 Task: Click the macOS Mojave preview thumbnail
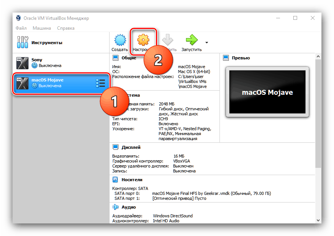(267, 92)
